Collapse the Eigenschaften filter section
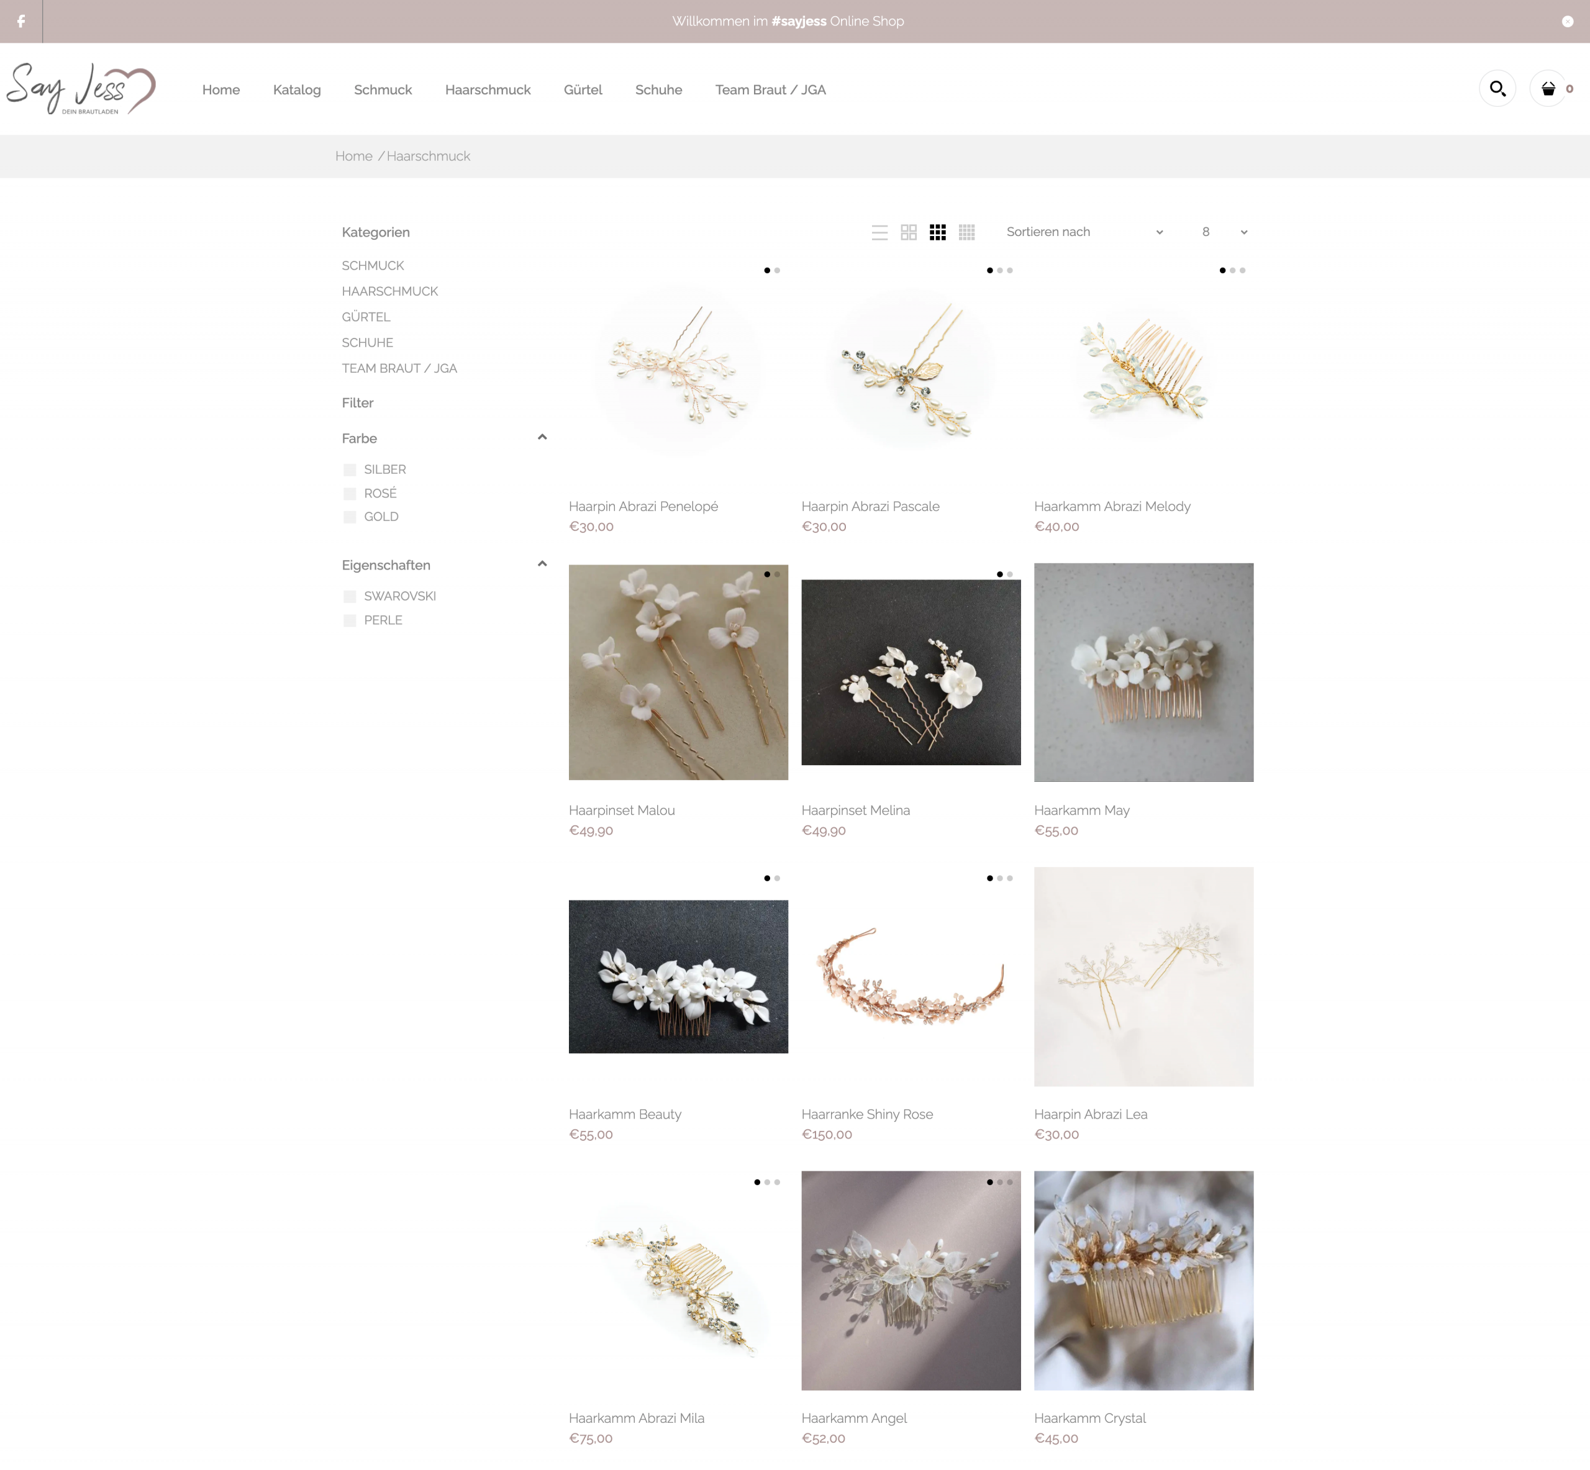The width and height of the screenshot is (1590, 1470). coord(542,564)
